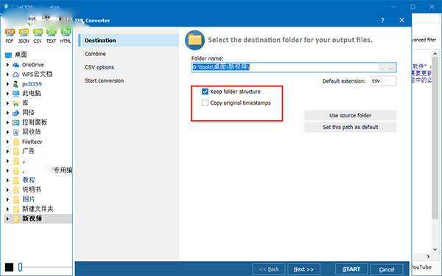The width and height of the screenshot is (442, 276).
Task: Expand the 此电脑 tree node
Action: (7, 94)
